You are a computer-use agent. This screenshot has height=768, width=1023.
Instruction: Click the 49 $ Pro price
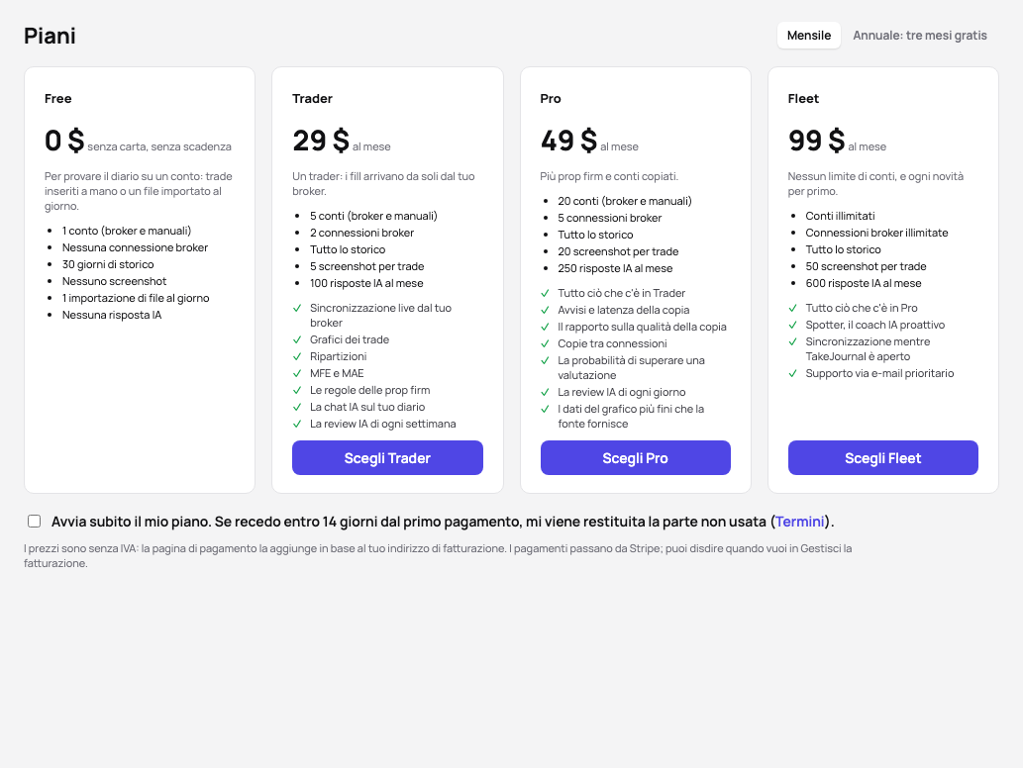tap(568, 141)
